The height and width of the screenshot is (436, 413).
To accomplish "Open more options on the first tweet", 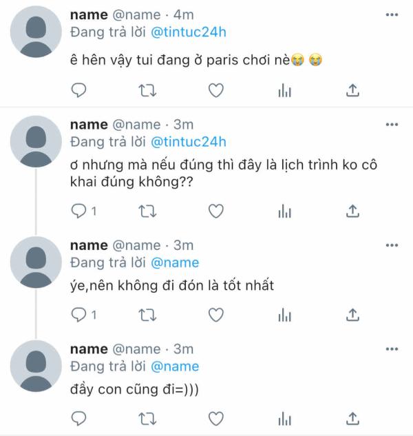I will [x=392, y=14].
